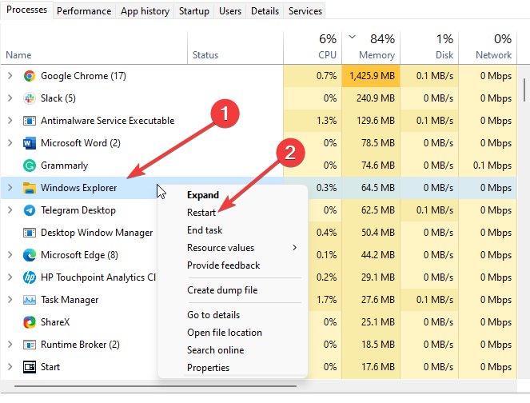530x403 pixels.
Task: Expand the Telegram Desktop process row
Action: 10,210
